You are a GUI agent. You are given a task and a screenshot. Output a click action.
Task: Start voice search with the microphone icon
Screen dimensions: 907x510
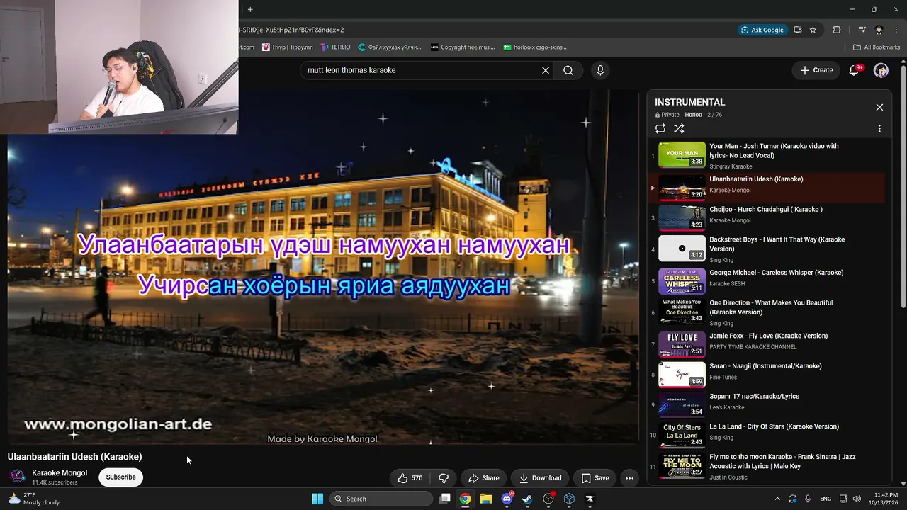point(600,70)
